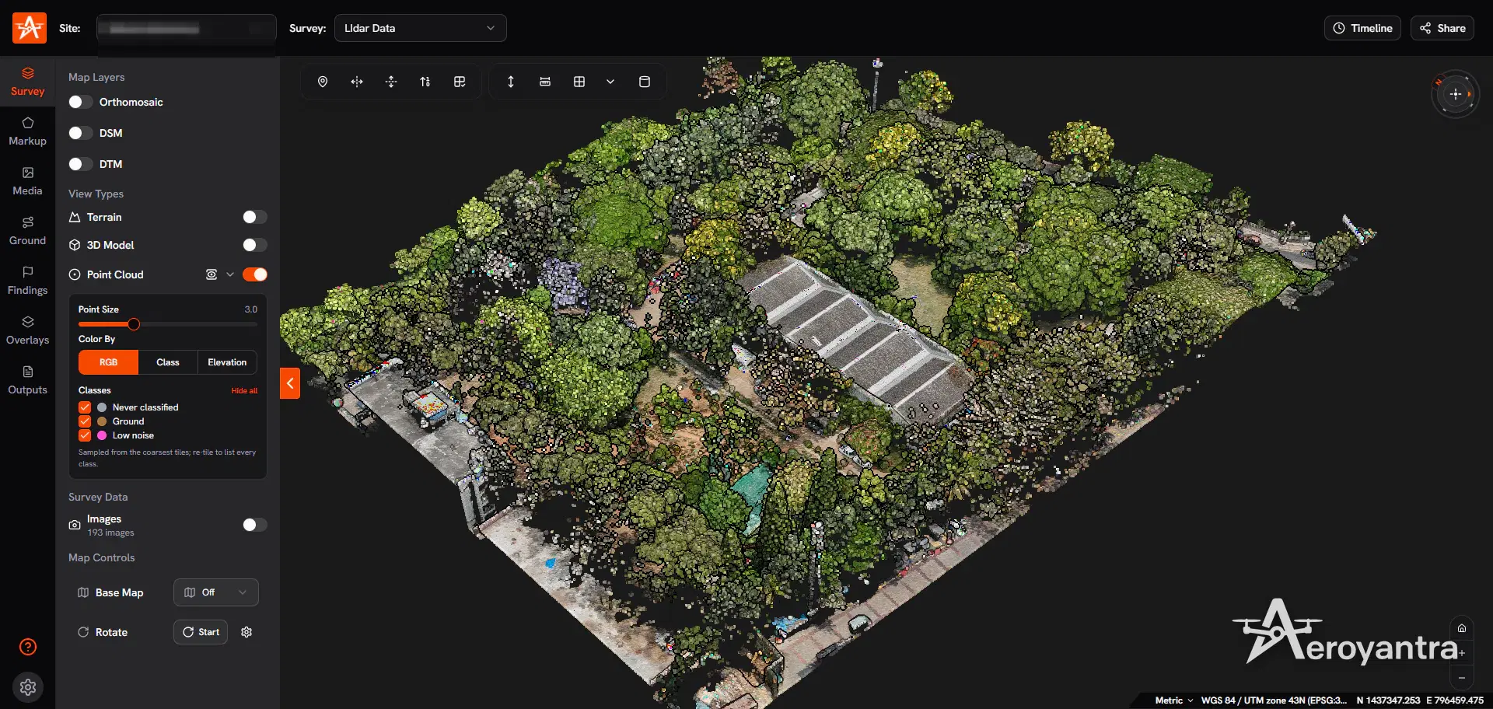Click the four-pane grid tool

(579, 82)
